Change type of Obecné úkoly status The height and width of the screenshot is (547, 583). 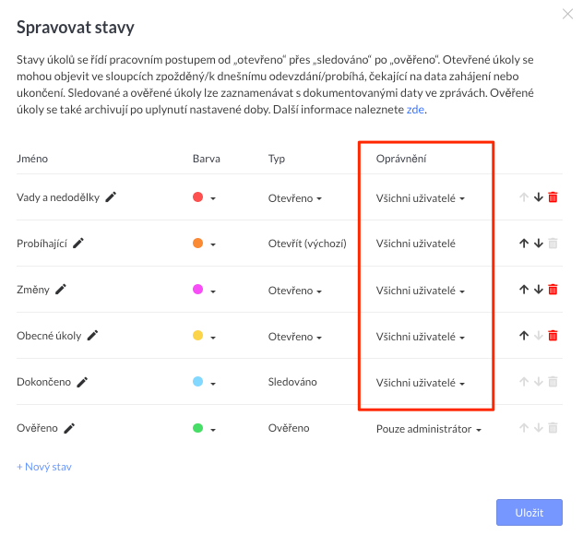[x=294, y=336]
